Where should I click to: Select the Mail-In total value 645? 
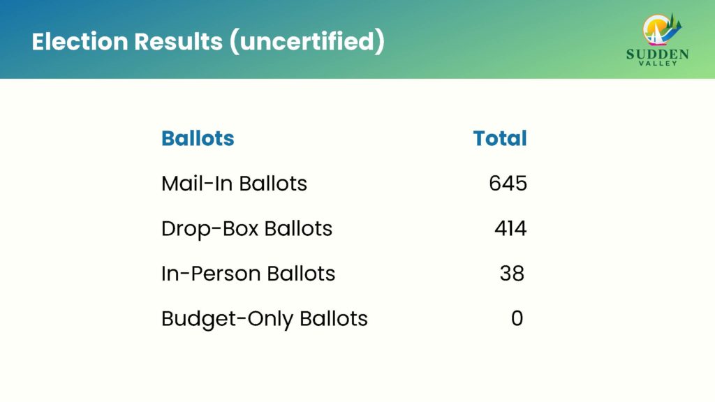[508, 184]
